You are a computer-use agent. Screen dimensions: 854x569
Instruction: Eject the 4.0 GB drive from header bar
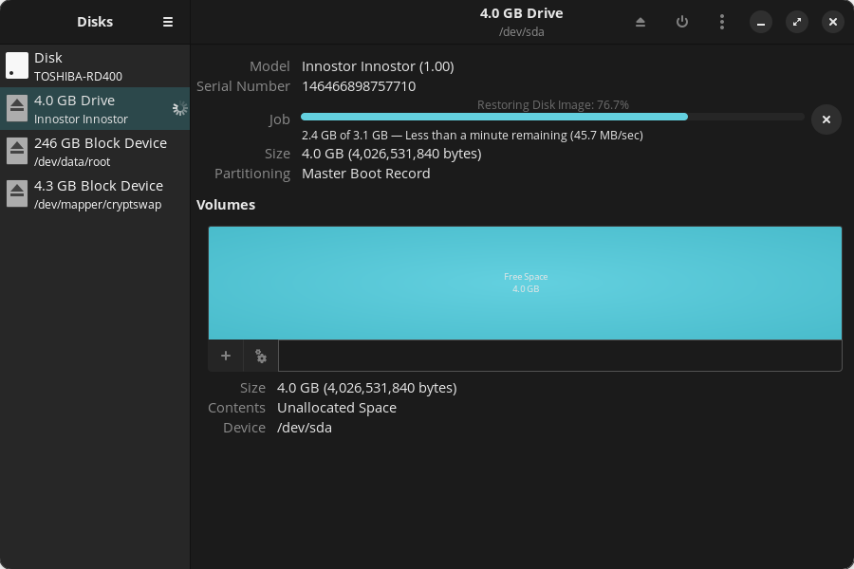click(640, 22)
